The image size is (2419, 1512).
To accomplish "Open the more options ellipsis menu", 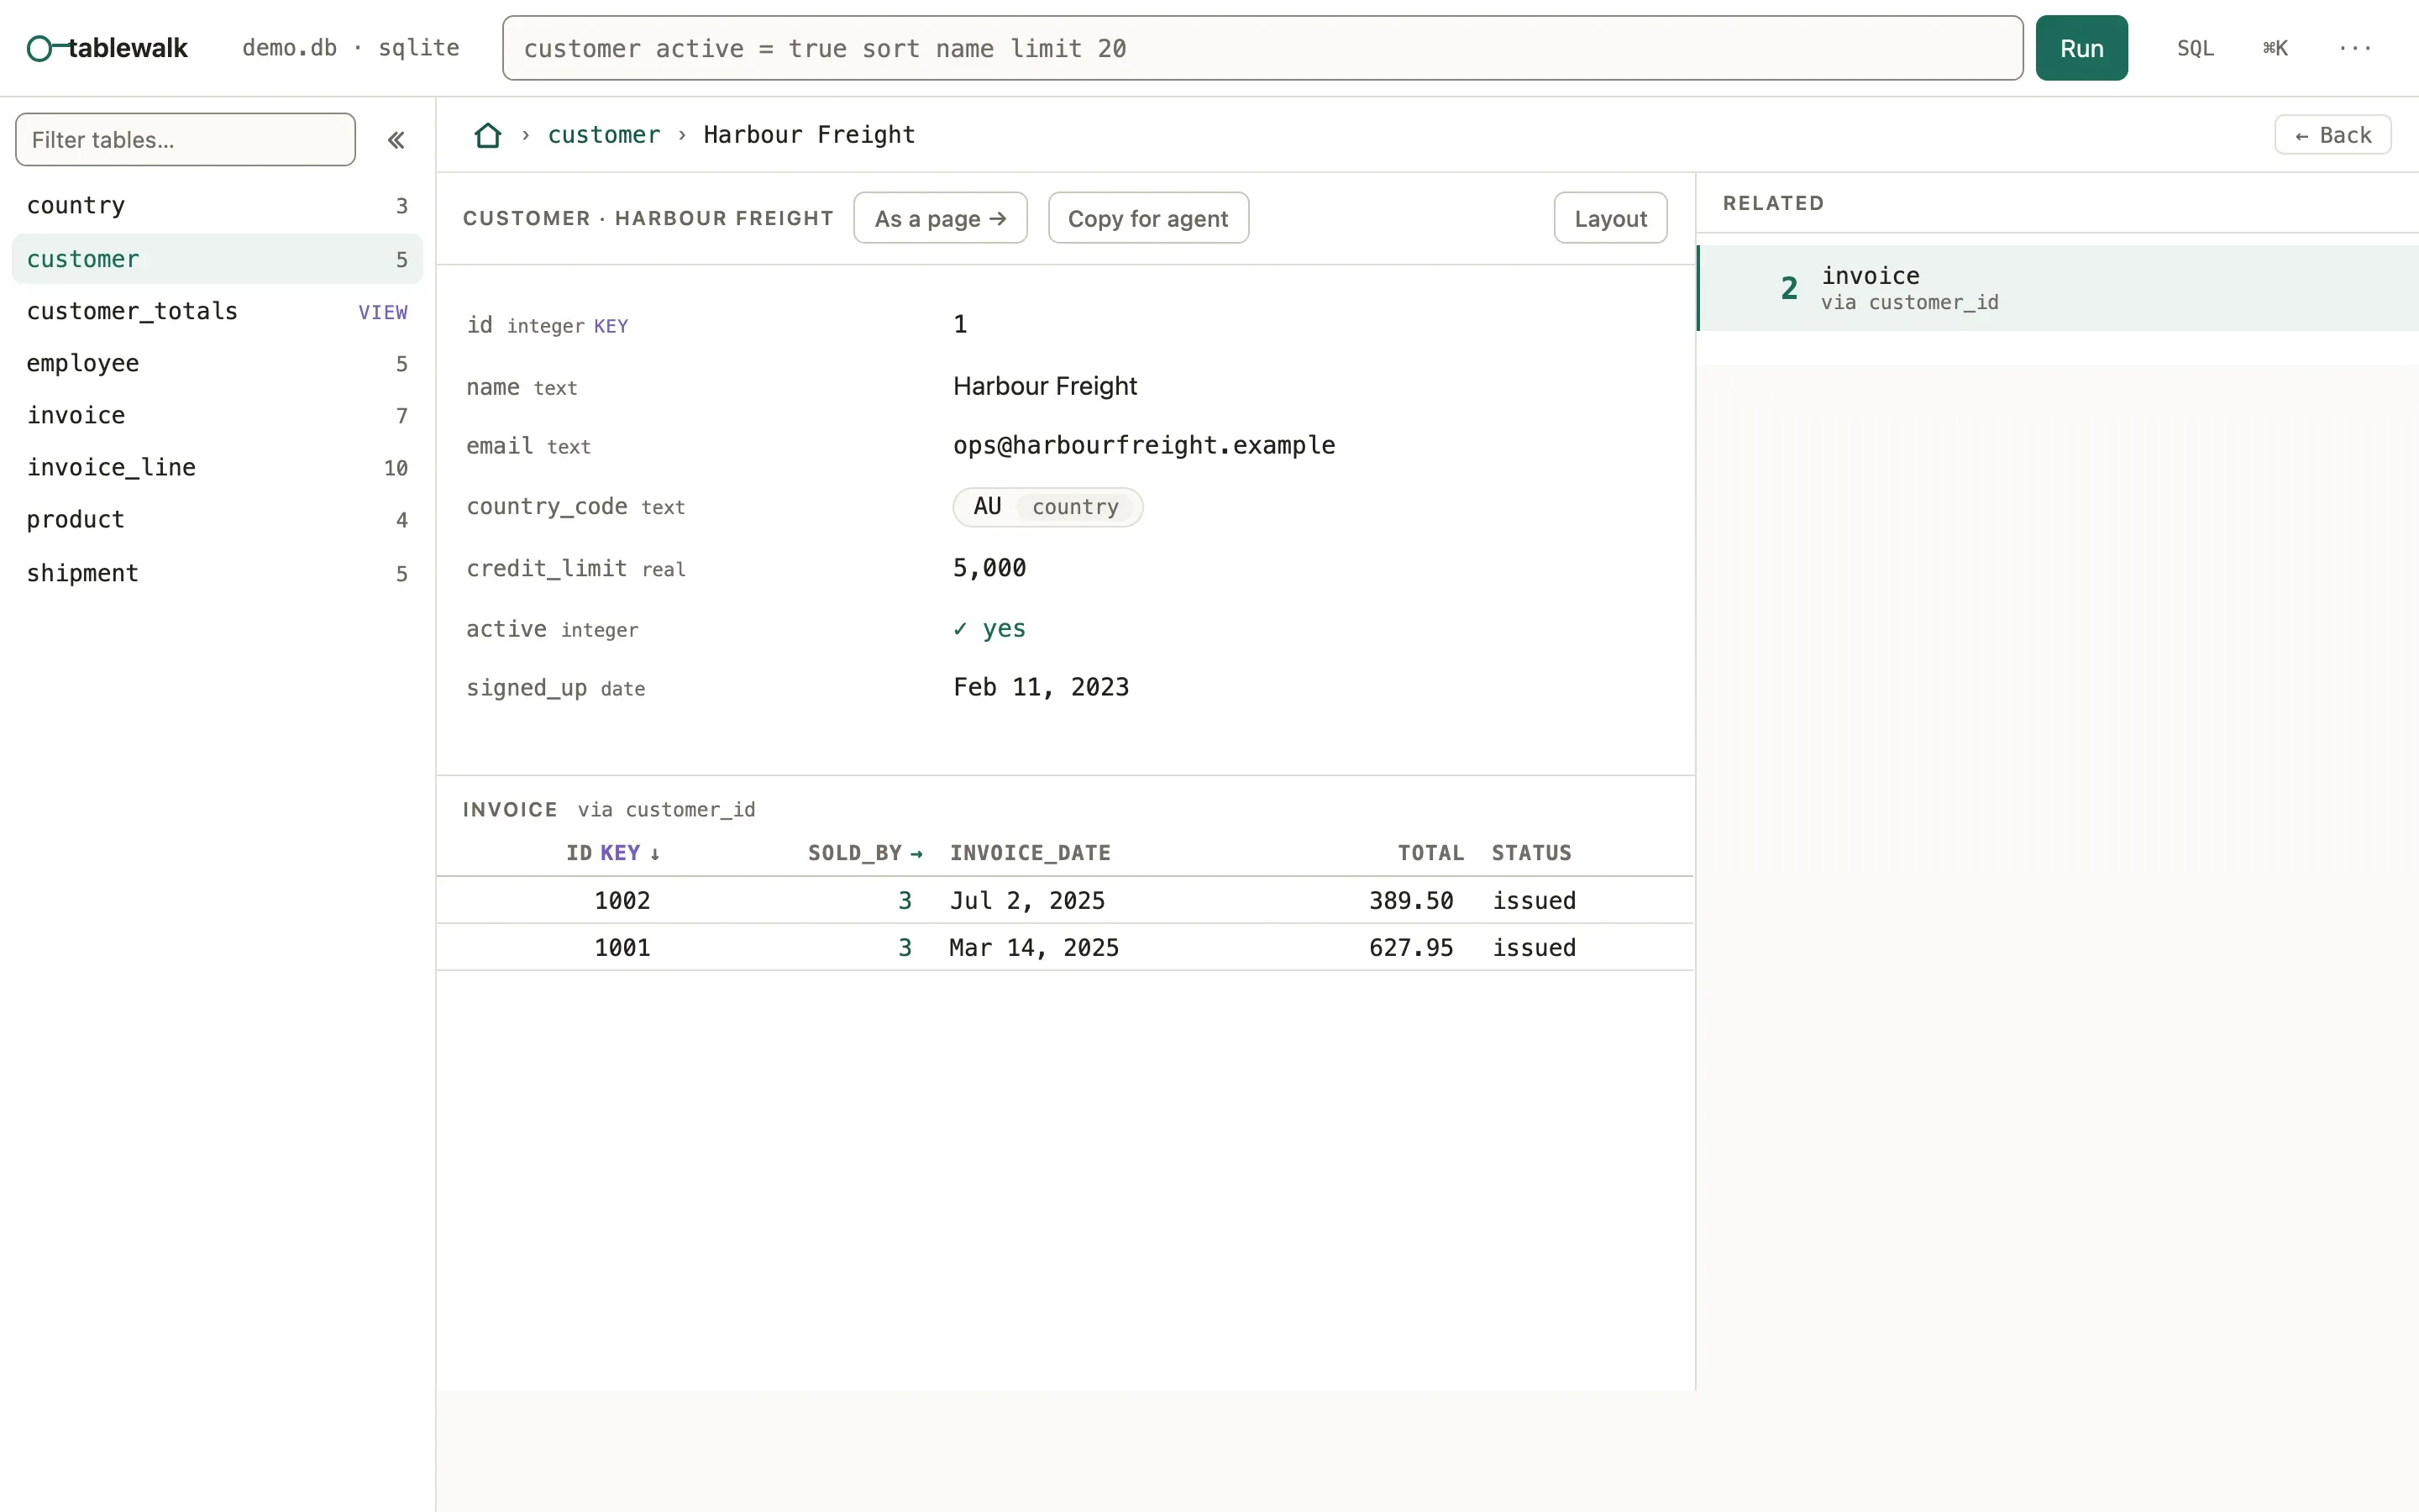I will pos(2354,48).
